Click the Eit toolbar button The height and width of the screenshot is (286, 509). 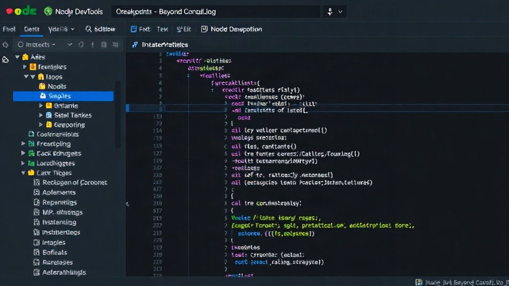184,29
